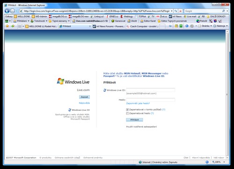Click into the Heslo password field
The height and width of the screenshot is (169, 234).
point(151,100)
